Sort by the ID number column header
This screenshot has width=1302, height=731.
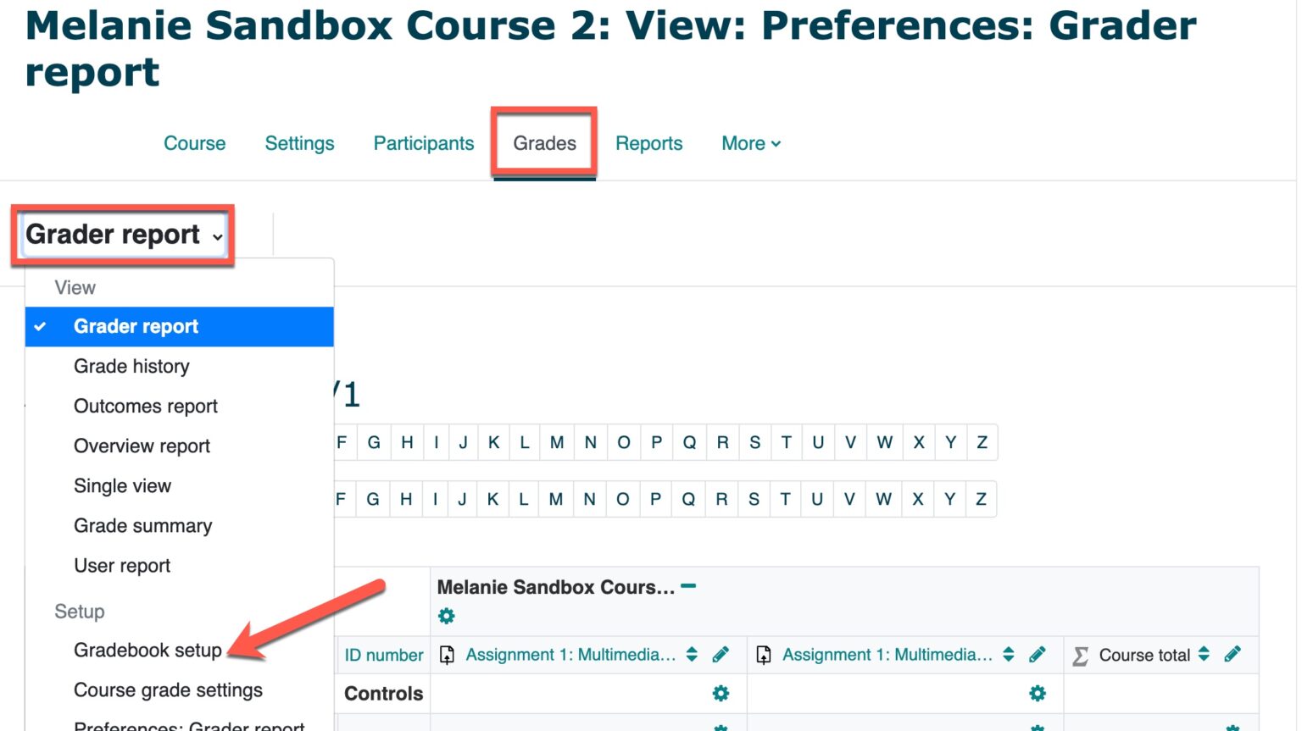383,654
